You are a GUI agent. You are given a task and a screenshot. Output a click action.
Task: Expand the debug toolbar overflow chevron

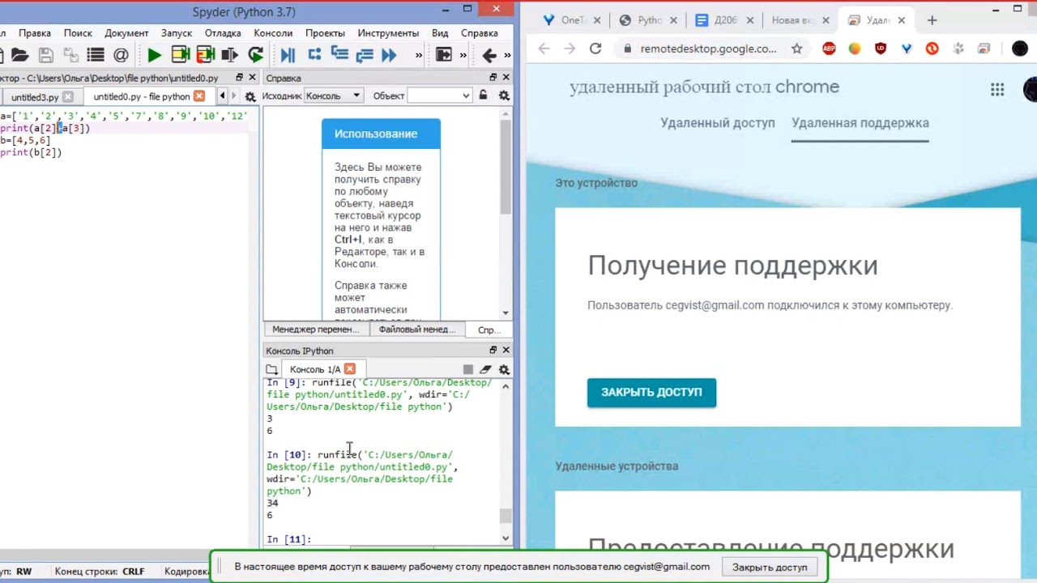click(x=419, y=55)
